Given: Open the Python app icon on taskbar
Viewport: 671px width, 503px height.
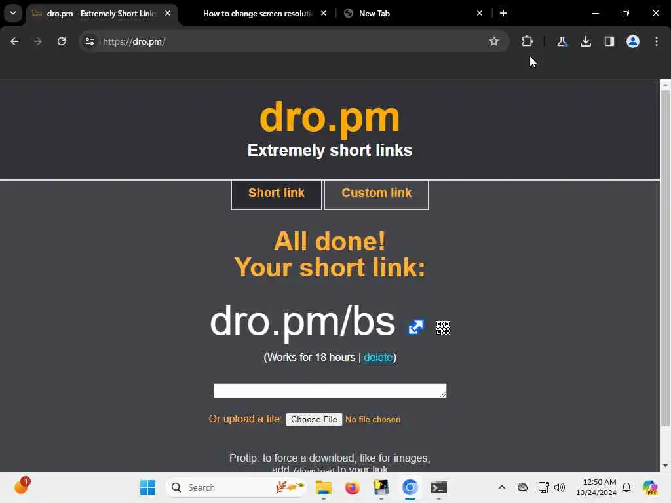Looking at the screenshot, I should (x=381, y=487).
